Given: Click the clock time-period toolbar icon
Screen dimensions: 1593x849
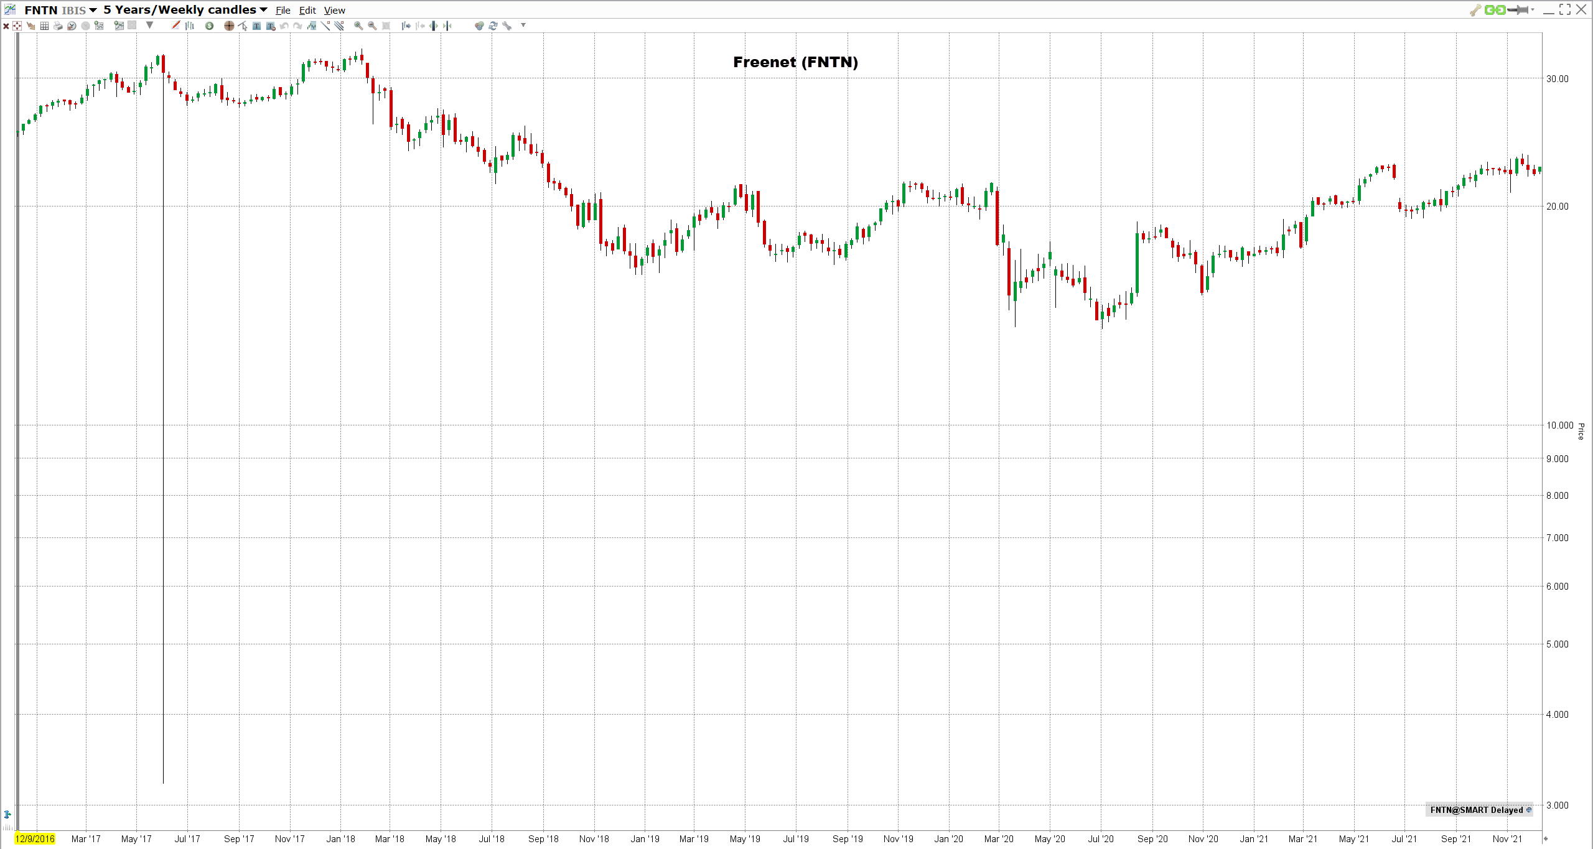Looking at the screenshot, I should [72, 26].
